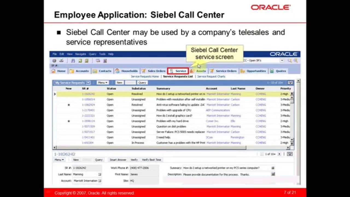
Task: Click the binoculars-style toolbar icon under View menu
Action: pyautogui.click(x=73, y=61)
